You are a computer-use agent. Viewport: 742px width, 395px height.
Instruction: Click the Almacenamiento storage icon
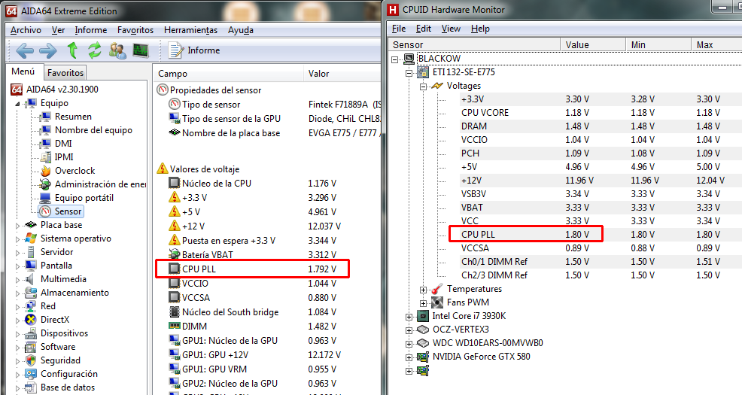click(x=31, y=293)
